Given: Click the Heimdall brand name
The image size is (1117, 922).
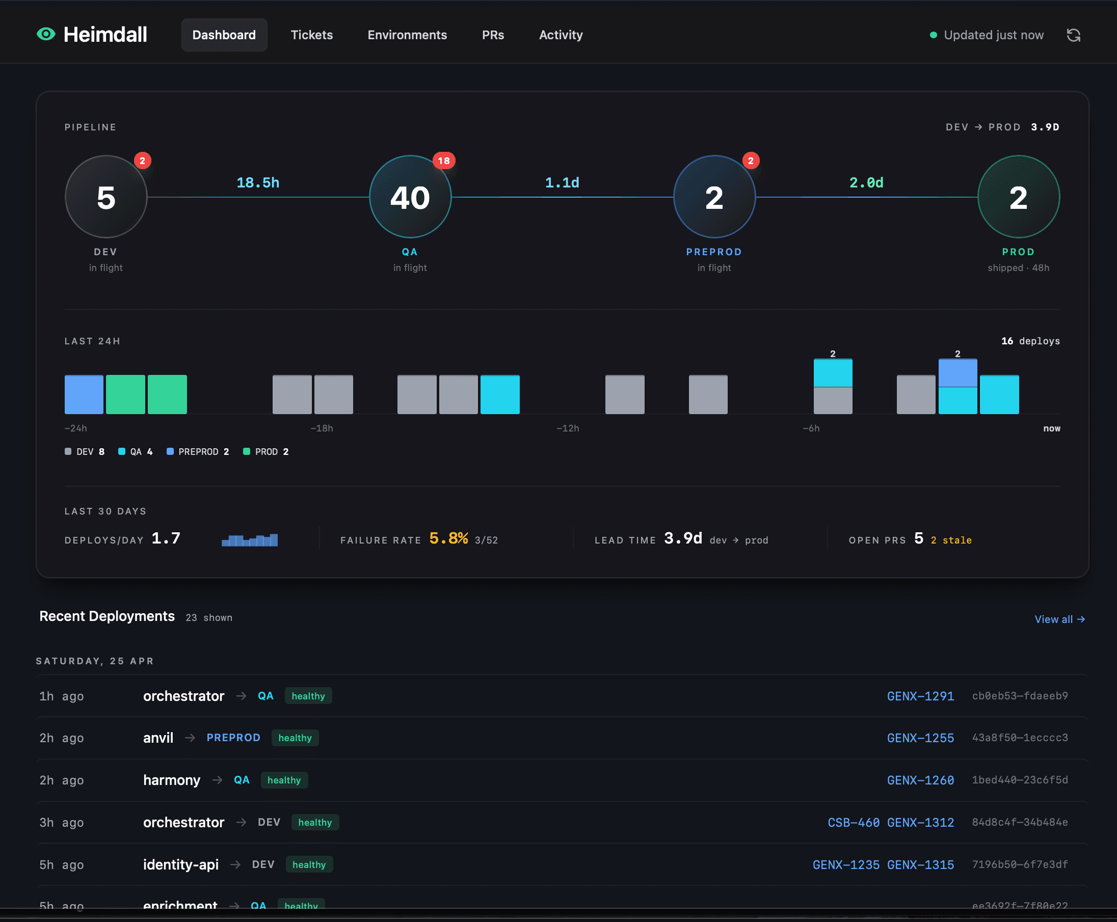Looking at the screenshot, I should click(x=105, y=35).
